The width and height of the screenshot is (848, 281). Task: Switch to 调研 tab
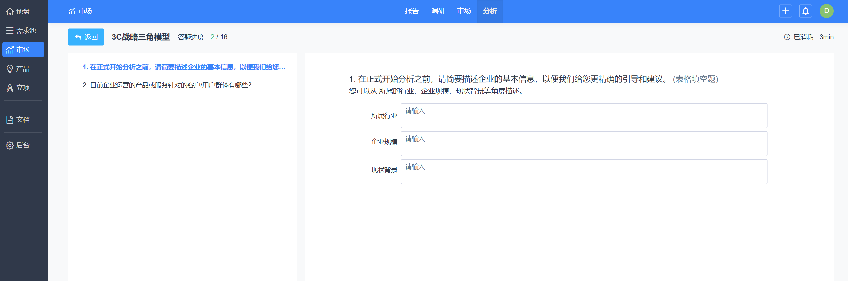(x=438, y=11)
